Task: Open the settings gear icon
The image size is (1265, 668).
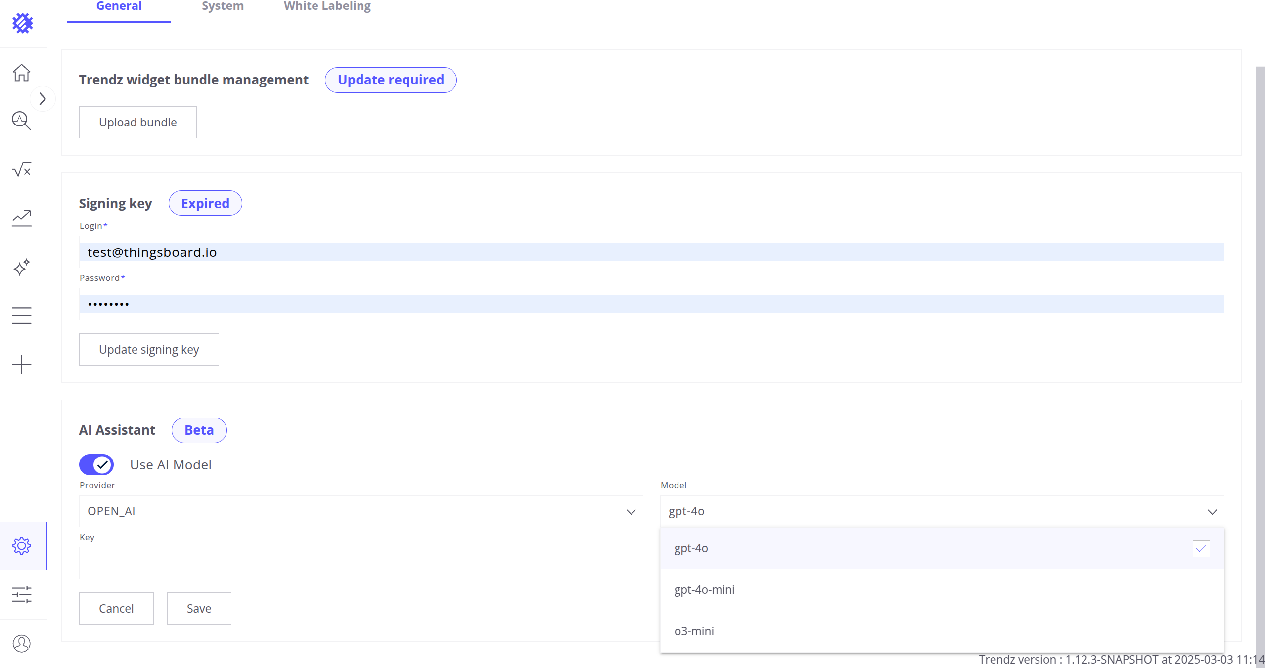Action: coord(21,546)
